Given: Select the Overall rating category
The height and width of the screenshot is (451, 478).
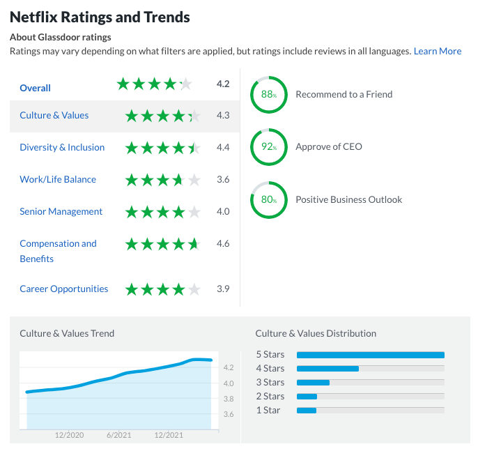Looking at the screenshot, I should pos(35,88).
